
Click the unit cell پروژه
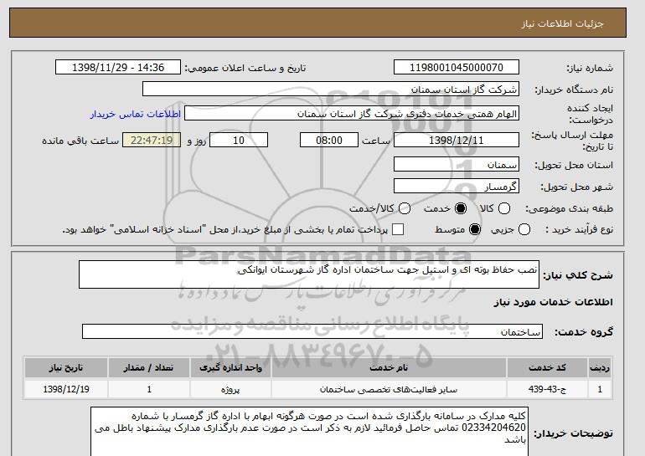pyautogui.click(x=230, y=389)
